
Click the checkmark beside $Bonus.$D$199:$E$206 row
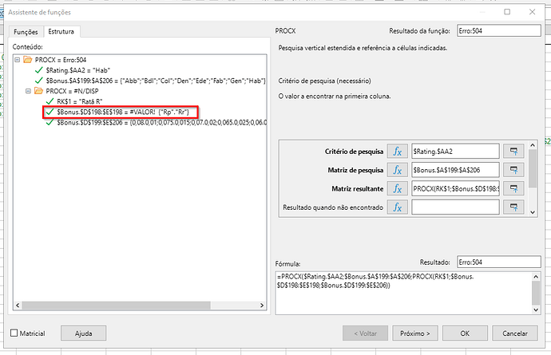tap(50, 122)
